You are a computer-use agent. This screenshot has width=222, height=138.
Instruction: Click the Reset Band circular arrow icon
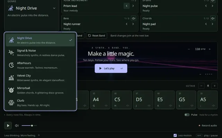point(89,36)
